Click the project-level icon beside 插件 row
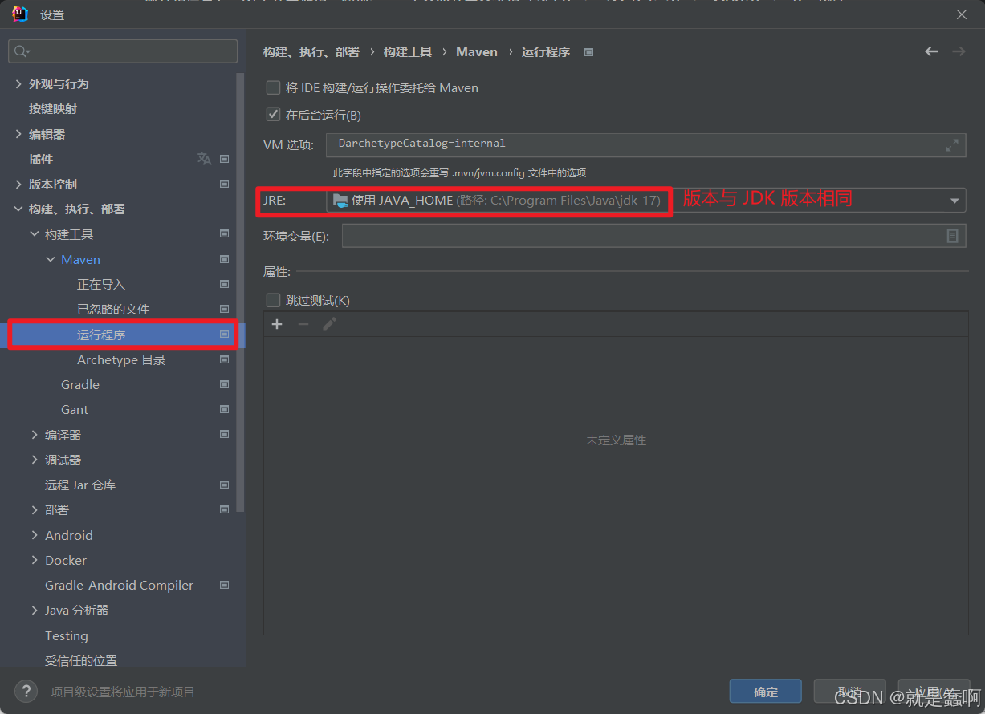Image resolution: width=985 pixels, height=714 pixels. [225, 159]
